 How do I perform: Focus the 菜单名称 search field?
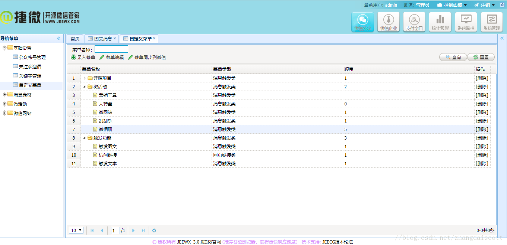pos(111,49)
